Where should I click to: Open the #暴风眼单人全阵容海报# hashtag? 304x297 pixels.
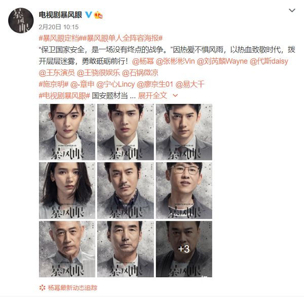click(x=121, y=38)
